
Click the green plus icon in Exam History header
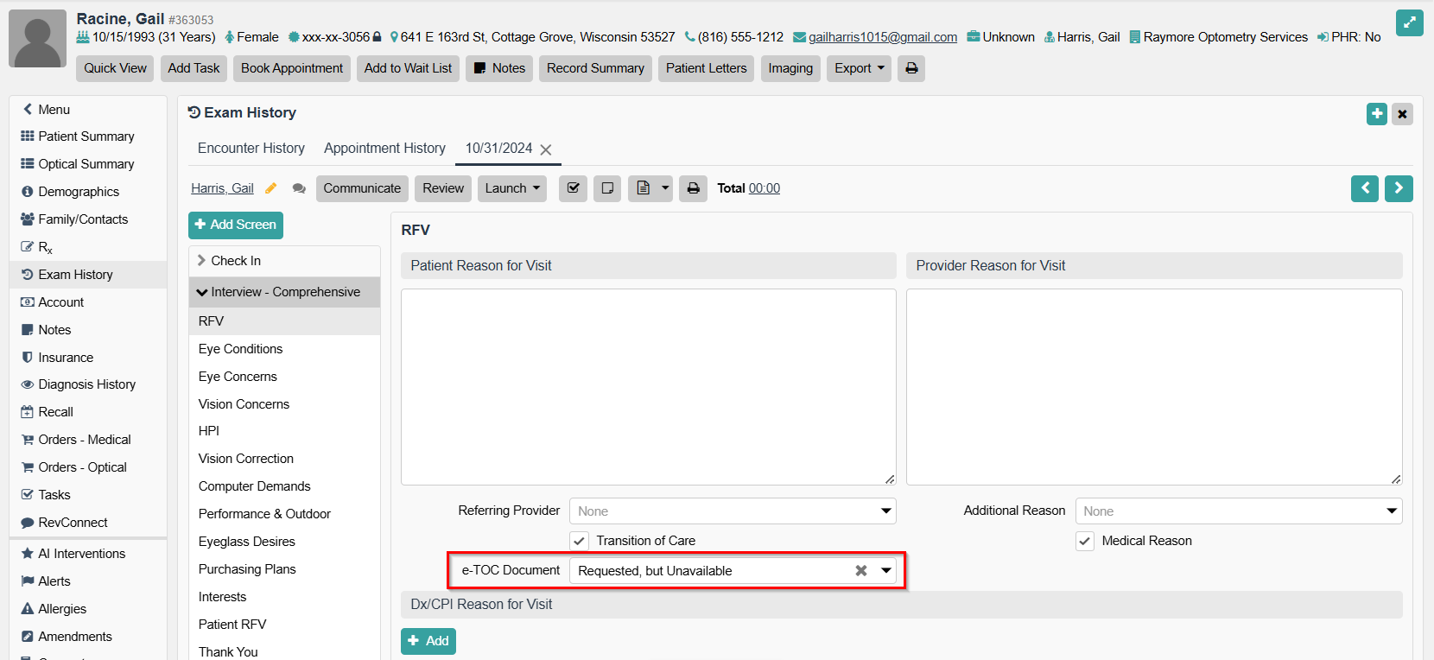pyautogui.click(x=1377, y=113)
